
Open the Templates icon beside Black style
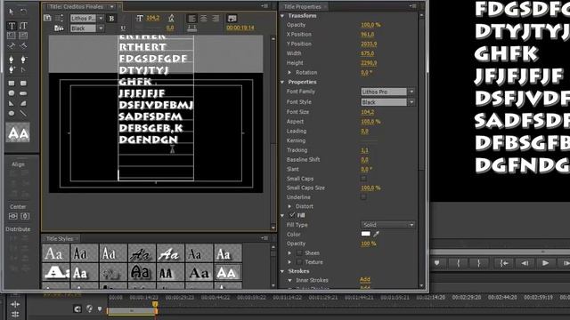click(x=59, y=28)
